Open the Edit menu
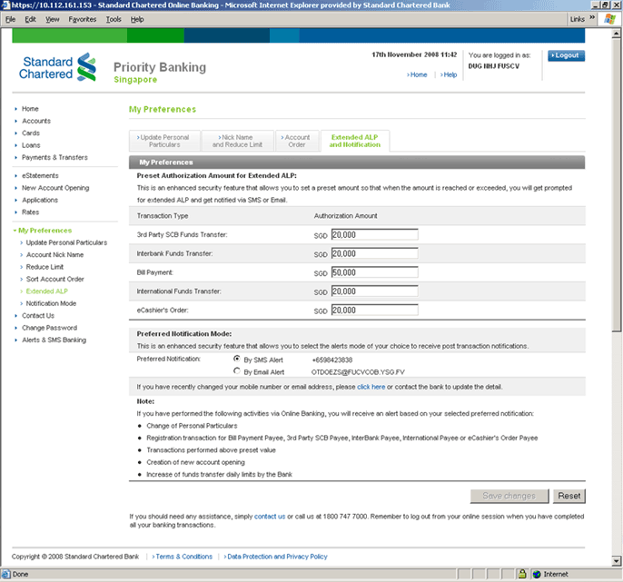Image resolution: width=623 pixels, height=582 pixels. click(30, 19)
